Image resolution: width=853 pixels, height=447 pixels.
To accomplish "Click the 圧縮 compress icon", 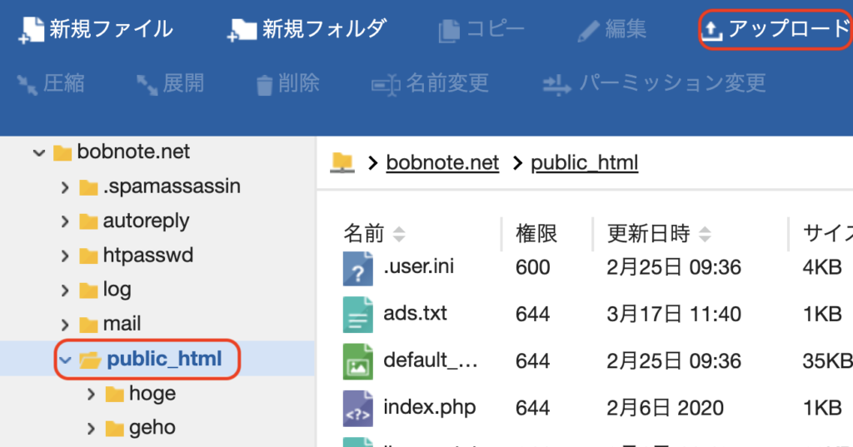I will [x=27, y=85].
